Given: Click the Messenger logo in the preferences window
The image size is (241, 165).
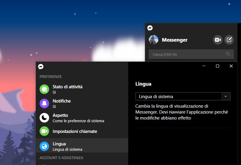Looking at the screenshot, I should [x=41, y=67].
